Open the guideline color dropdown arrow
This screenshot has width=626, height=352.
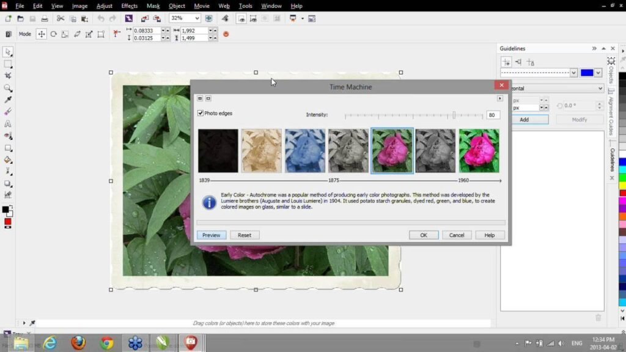point(598,73)
